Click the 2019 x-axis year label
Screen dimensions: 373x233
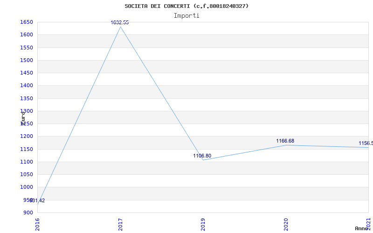(x=203, y=225)
